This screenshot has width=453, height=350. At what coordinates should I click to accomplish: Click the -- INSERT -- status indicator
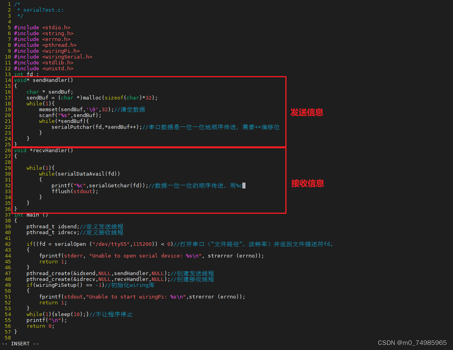(x=20, y=344)
